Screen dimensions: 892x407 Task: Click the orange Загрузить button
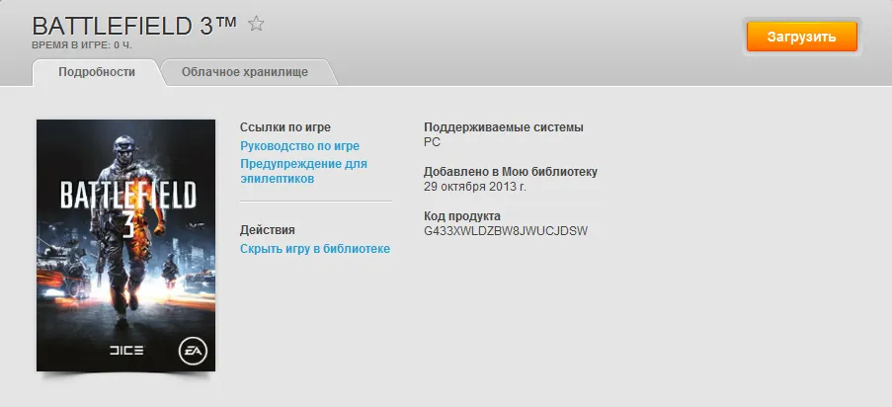click(x=801, y=37)
